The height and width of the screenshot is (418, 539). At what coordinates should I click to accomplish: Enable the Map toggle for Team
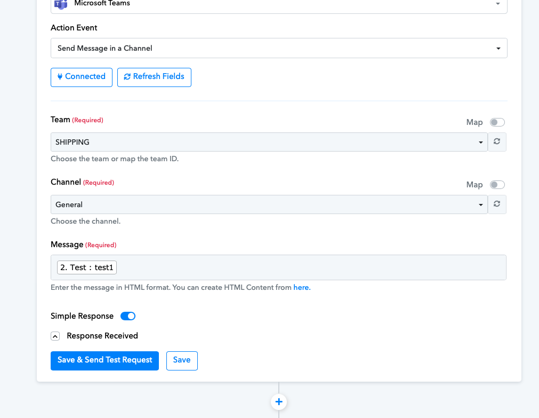pyautogui.click(x=497, y=122)
